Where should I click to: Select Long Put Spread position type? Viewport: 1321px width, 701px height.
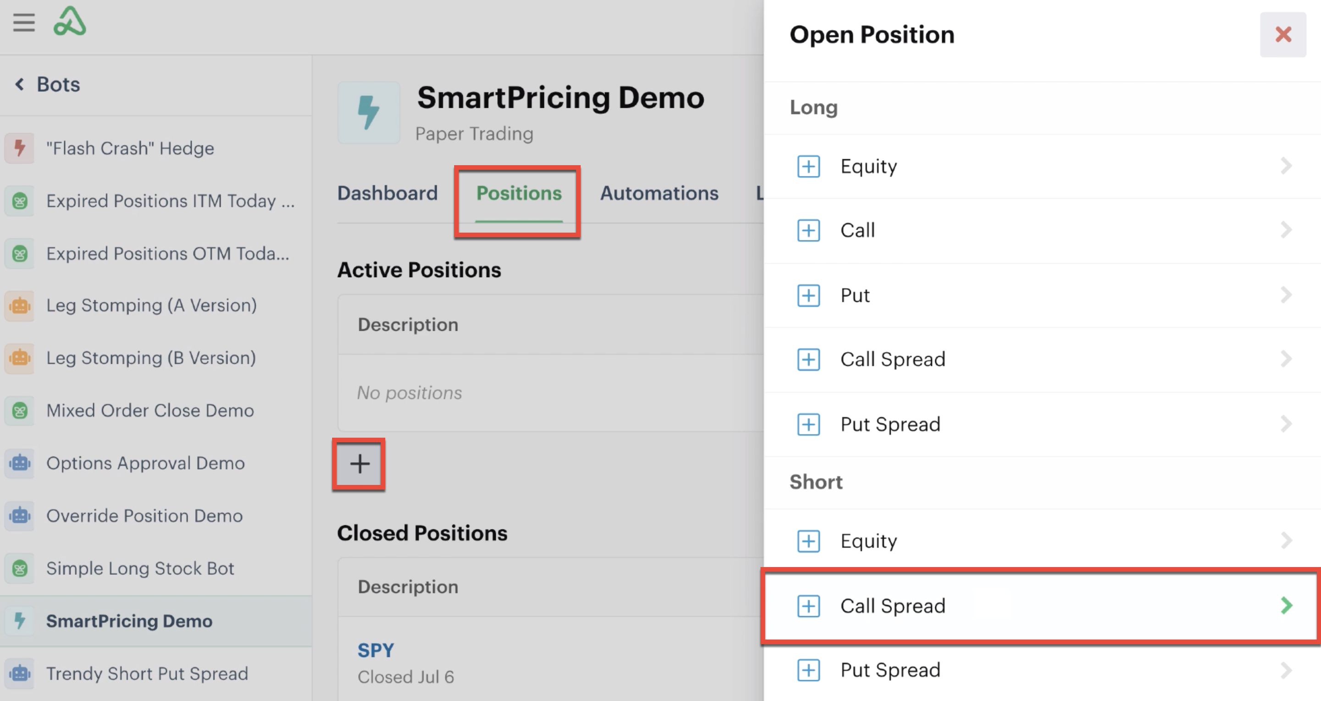(1042, 425)
